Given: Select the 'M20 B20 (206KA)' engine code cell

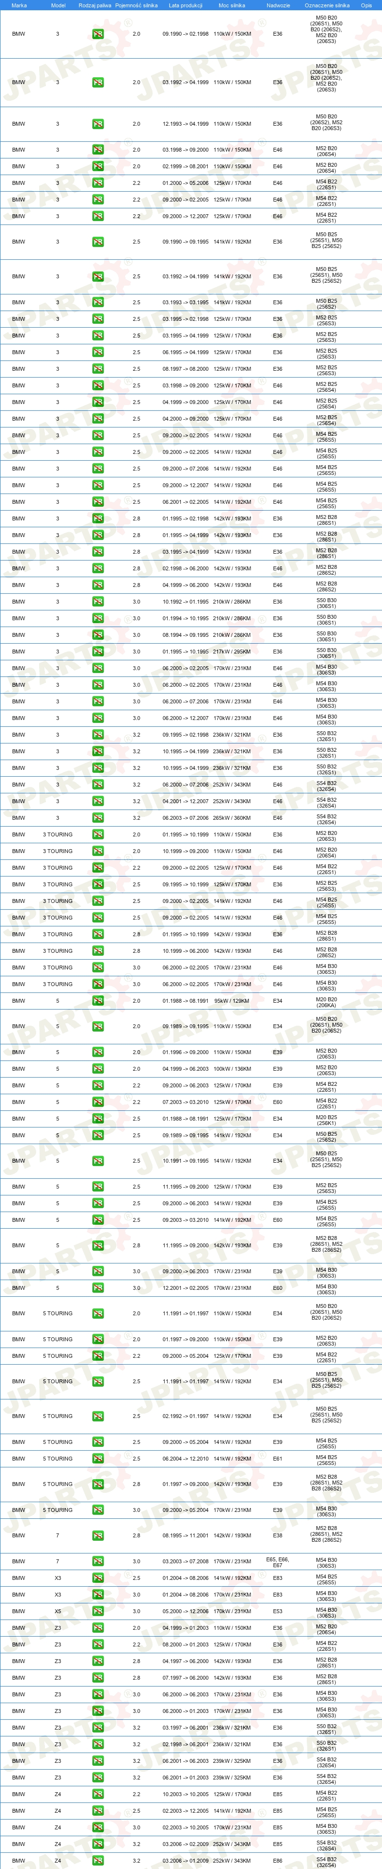Looking at the screenshot, I should tap(326, 1000).
